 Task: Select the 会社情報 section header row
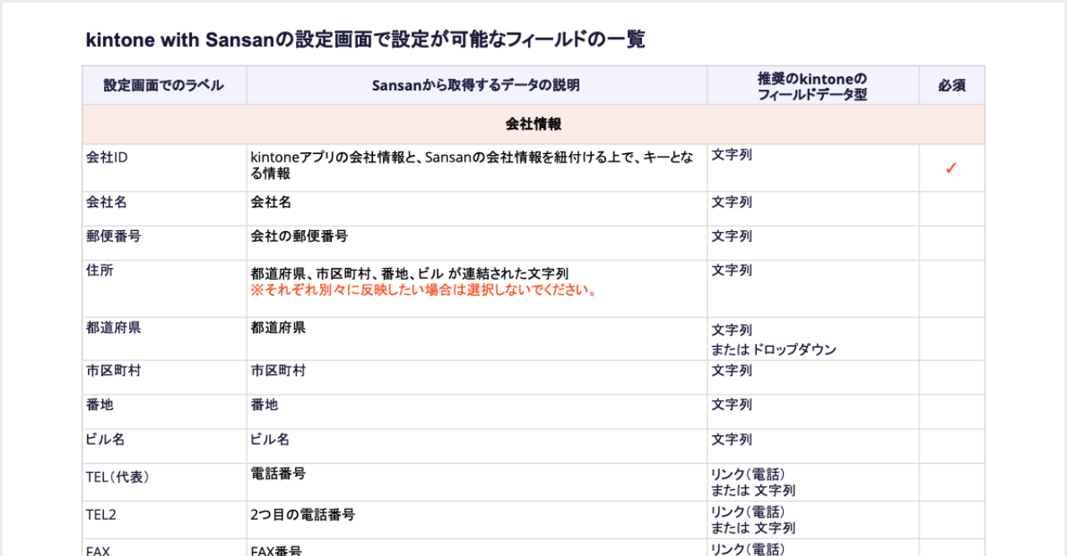pos(533,124)
